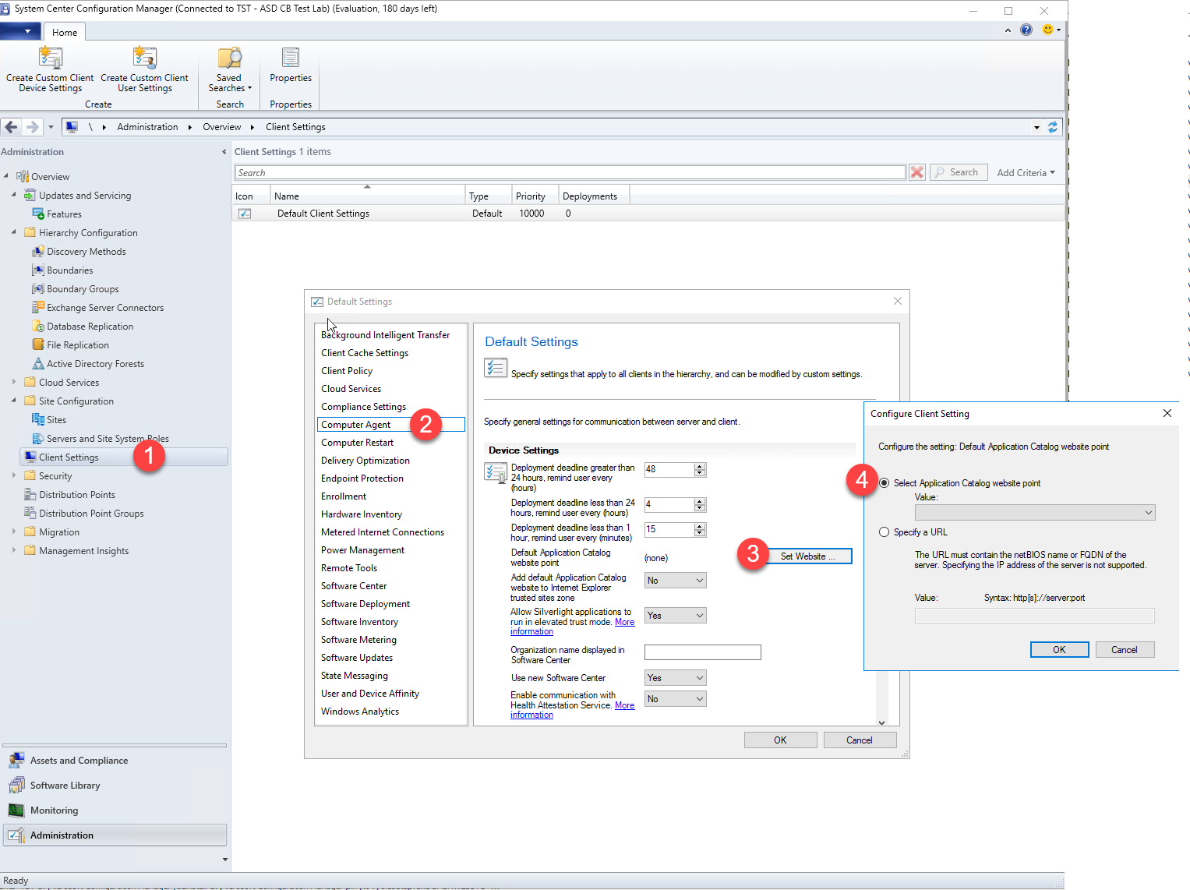The image size is (1190, 890).
Task: Click the forward navigation arrow
Action: 32,127
